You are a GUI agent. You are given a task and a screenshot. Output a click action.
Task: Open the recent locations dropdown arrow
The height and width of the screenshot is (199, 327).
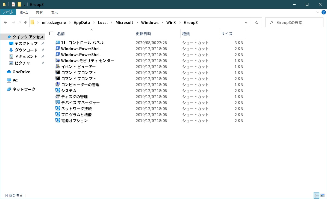tap(20, 22)
